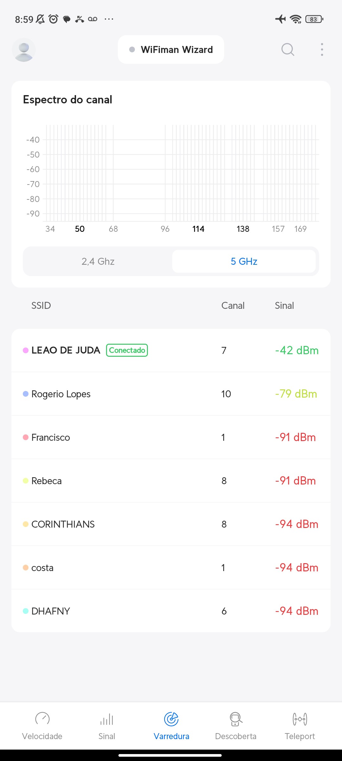Open the DHAFNY network entry
Screen dimensions: 342x761
(171, 611)
